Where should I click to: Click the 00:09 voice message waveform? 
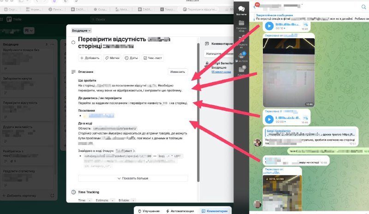coord(288,118)
